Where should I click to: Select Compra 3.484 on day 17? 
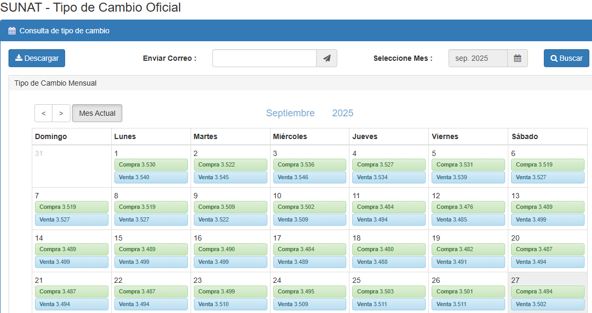(310, 249)
